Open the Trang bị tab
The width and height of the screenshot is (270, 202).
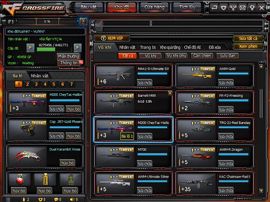[148, 47]
